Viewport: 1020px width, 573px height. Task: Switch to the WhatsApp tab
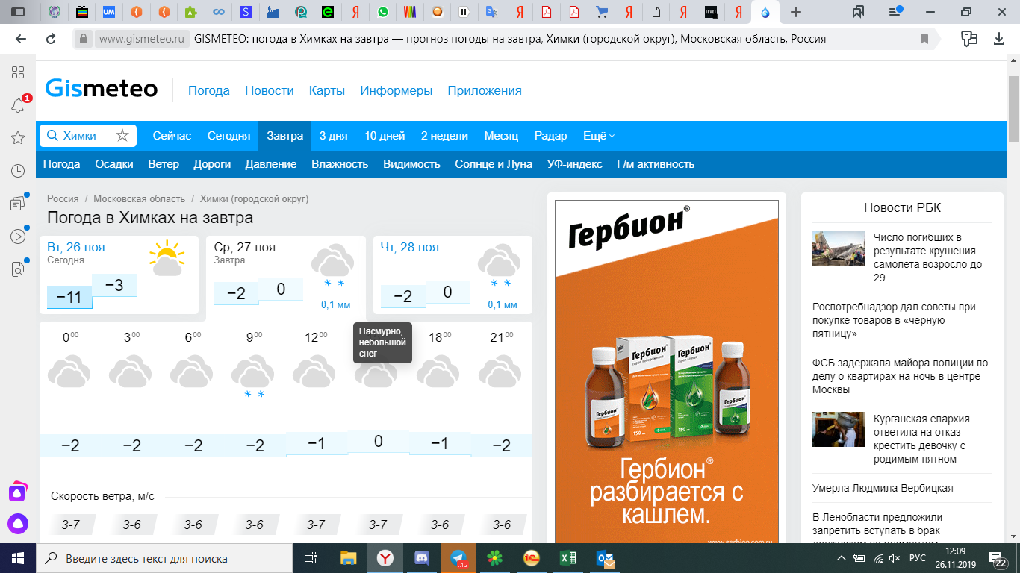click(x=383, y=12)
